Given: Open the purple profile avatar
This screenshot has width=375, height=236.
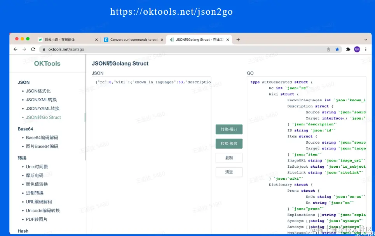Looking at the screenshot, I should click(357, 49).
